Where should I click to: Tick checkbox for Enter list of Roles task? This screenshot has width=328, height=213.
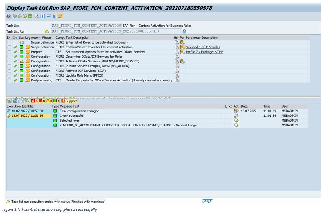pos(10,43)
